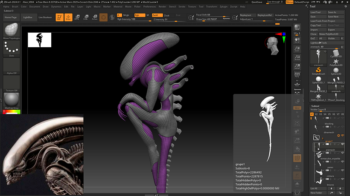Toggle the M material channel button
This screenshot has height=196, width=350.
click(148, 15)
